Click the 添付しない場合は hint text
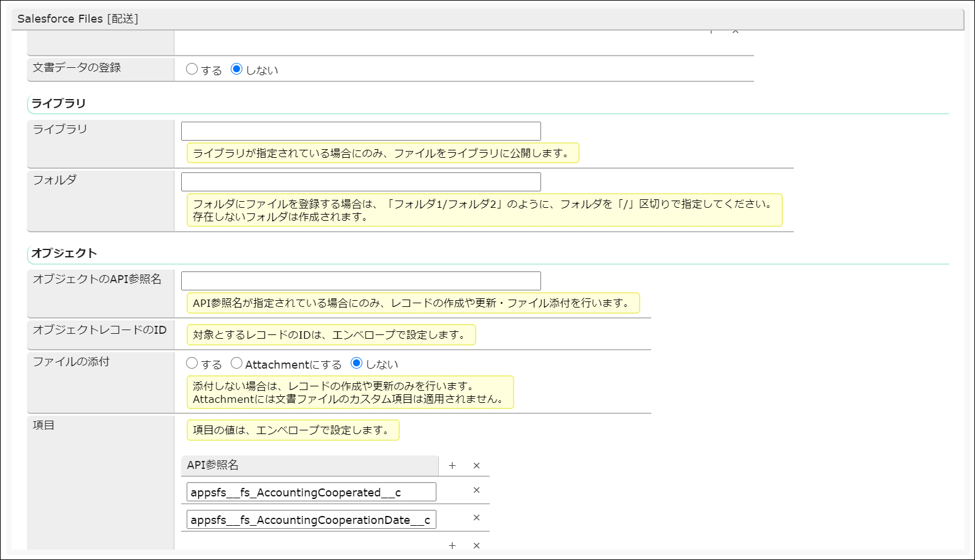This screenshot has height=560, width=975. [350, 392]
